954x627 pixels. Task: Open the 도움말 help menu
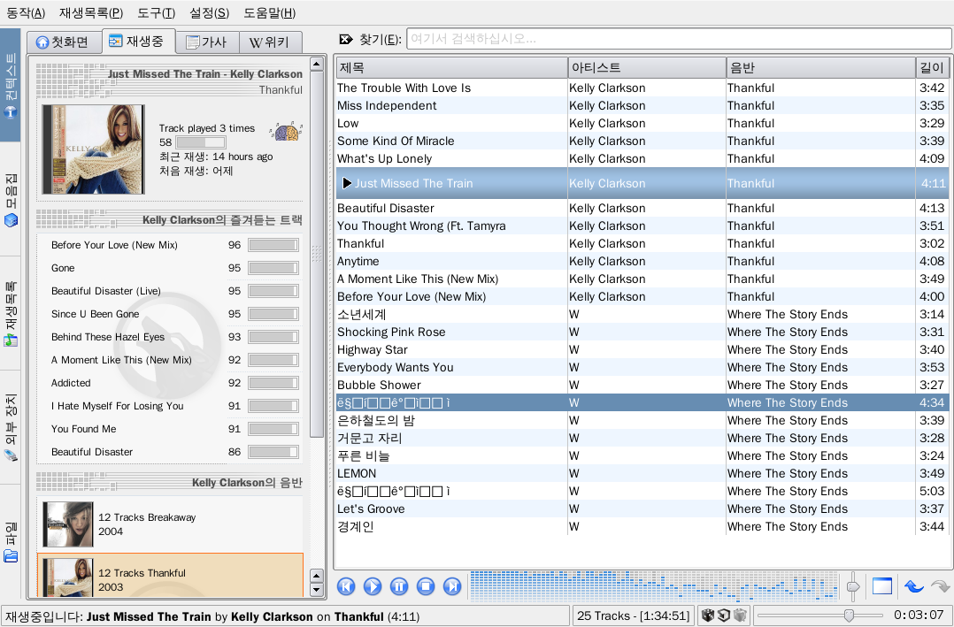coord(270,12)
